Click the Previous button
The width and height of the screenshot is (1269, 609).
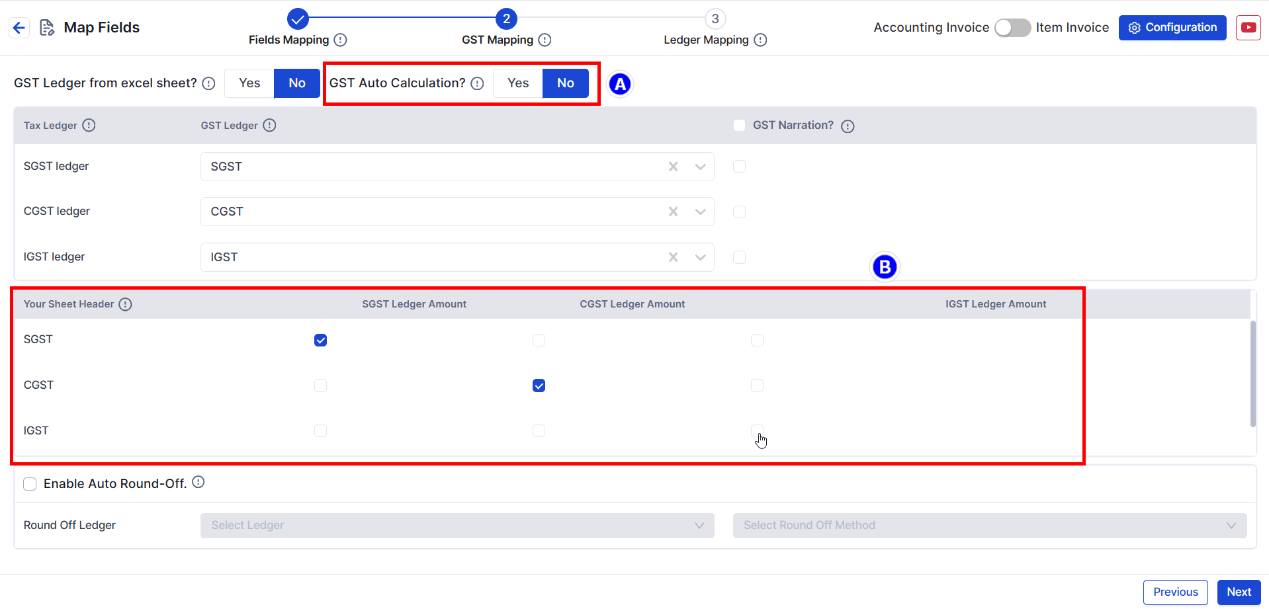point(1176,592)
